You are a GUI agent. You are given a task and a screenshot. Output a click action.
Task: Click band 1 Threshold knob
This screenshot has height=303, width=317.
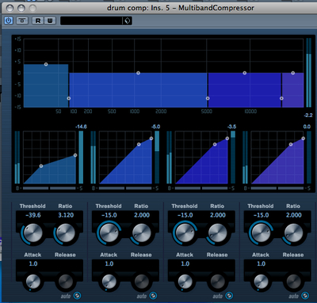pos(33,233)
